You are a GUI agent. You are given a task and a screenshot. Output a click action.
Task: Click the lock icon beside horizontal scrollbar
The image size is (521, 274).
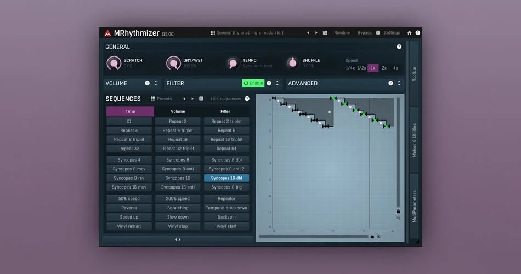coord(372,237)
